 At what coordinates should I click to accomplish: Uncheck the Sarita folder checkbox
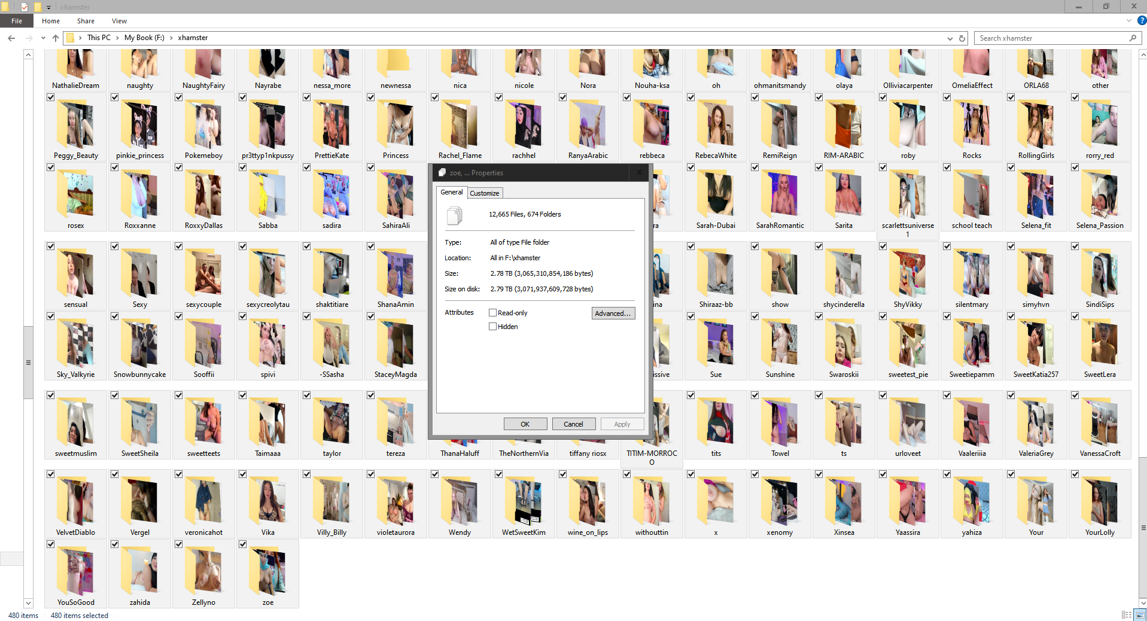[x=819, y=168]
